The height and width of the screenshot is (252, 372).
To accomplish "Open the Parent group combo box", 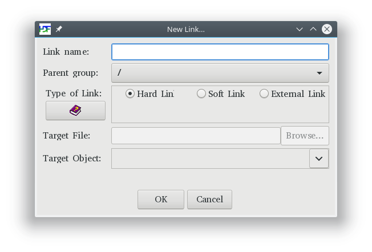I will tap(220, 73).
